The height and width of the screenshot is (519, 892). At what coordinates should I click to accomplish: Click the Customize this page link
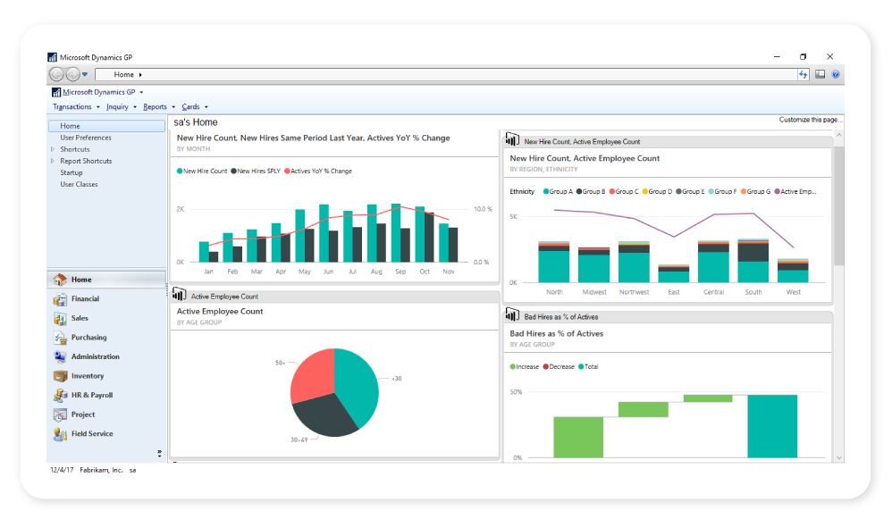pos(811,120)
